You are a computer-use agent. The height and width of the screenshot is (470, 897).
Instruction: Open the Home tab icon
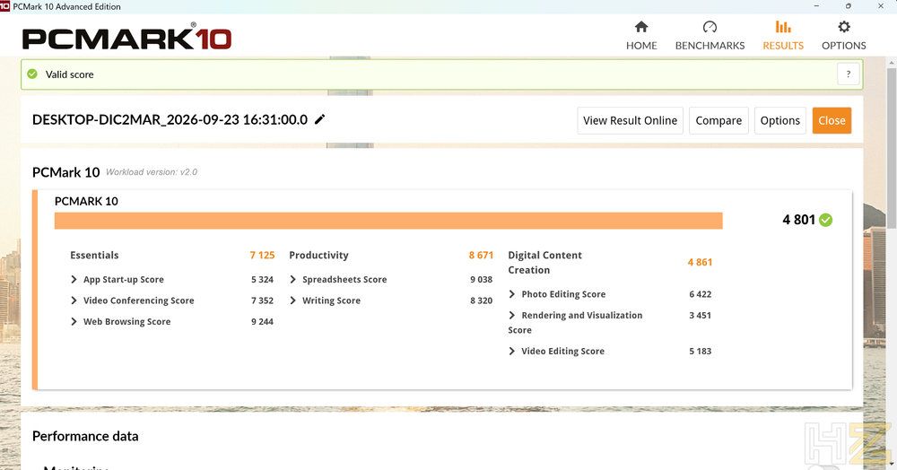point(641,27)
